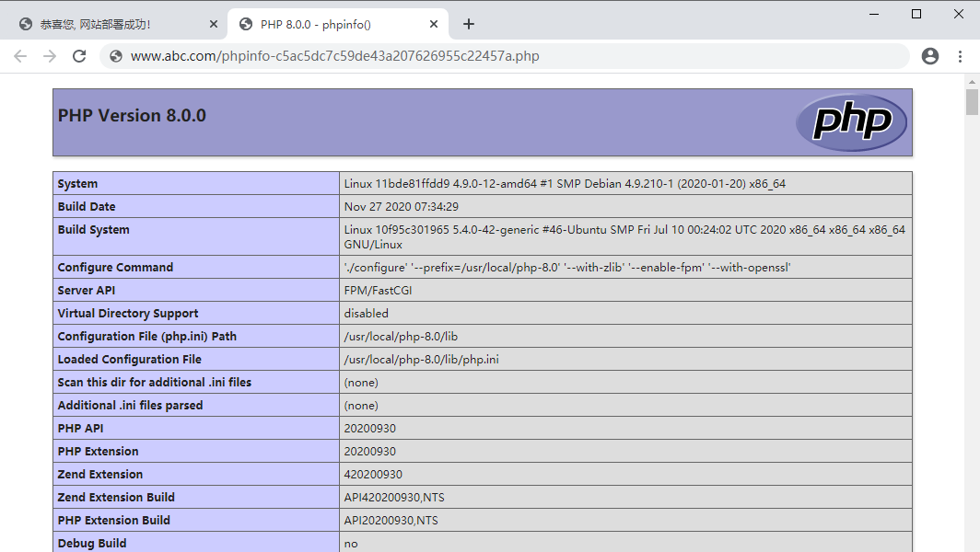Minimize the Chrome window
The image size is (980, 552).
pos(873,14)
